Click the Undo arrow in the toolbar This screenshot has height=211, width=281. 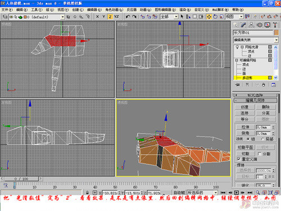click(x=128, y=17)
